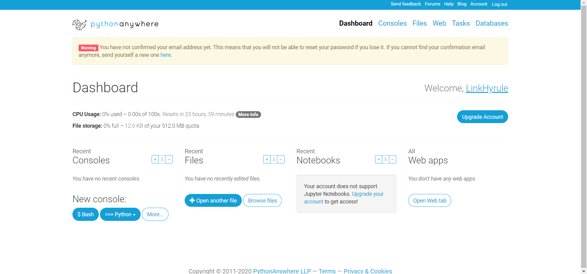Log out of PythonAnywhere
Viewport: 587px width, 274px height.
coord(500,4)
